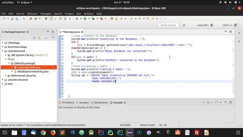Click Collapse All in Package Explorer
243x137 pixels.
click(35, 38)
